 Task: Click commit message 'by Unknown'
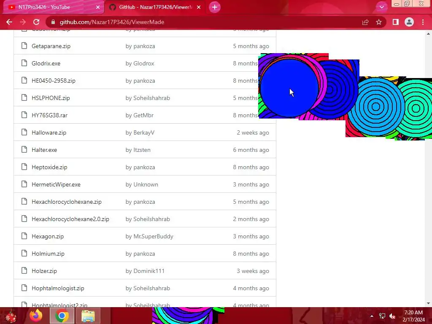click(x=142, y=185)
